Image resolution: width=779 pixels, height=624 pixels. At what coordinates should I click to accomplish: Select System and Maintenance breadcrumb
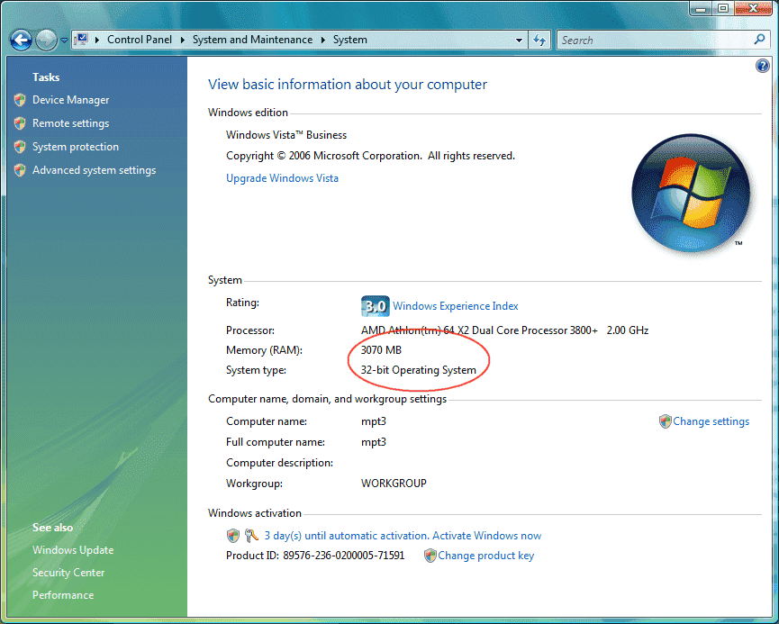(252, 40)
